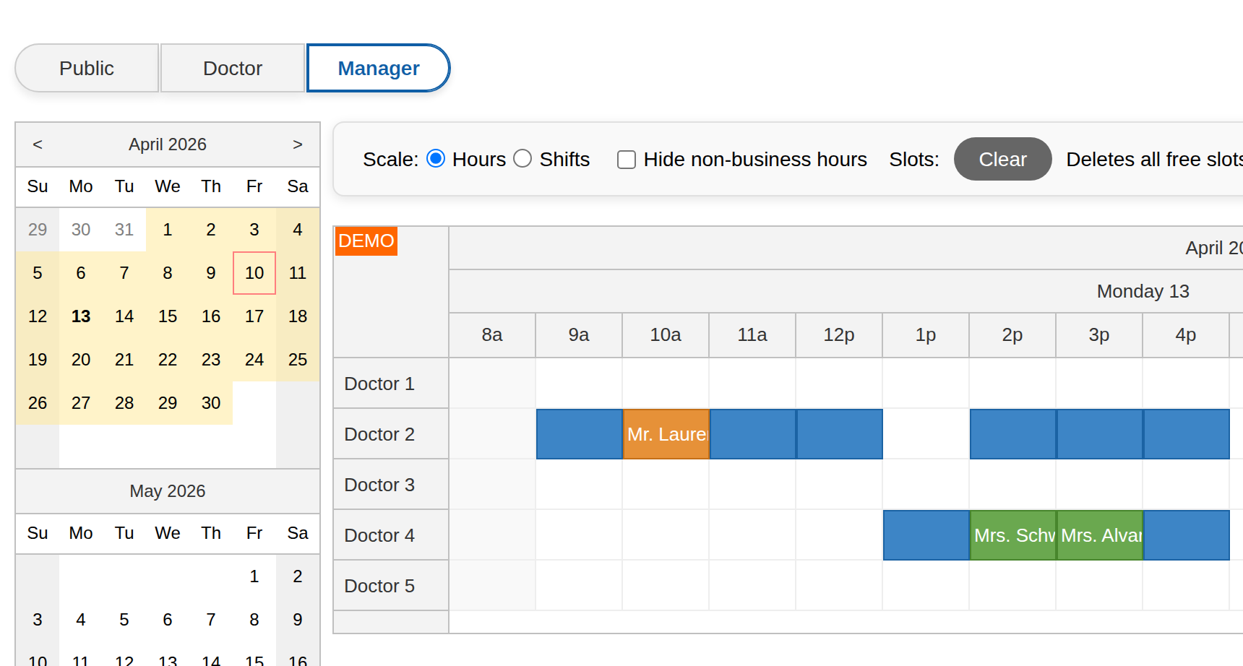This screenshot has height=666, width=1243.
Task: Open the Doctor view tab
Action: point(232,68)
